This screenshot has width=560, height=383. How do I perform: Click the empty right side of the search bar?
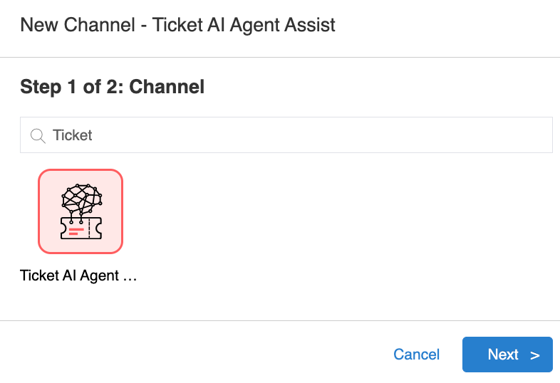point(427,135)
